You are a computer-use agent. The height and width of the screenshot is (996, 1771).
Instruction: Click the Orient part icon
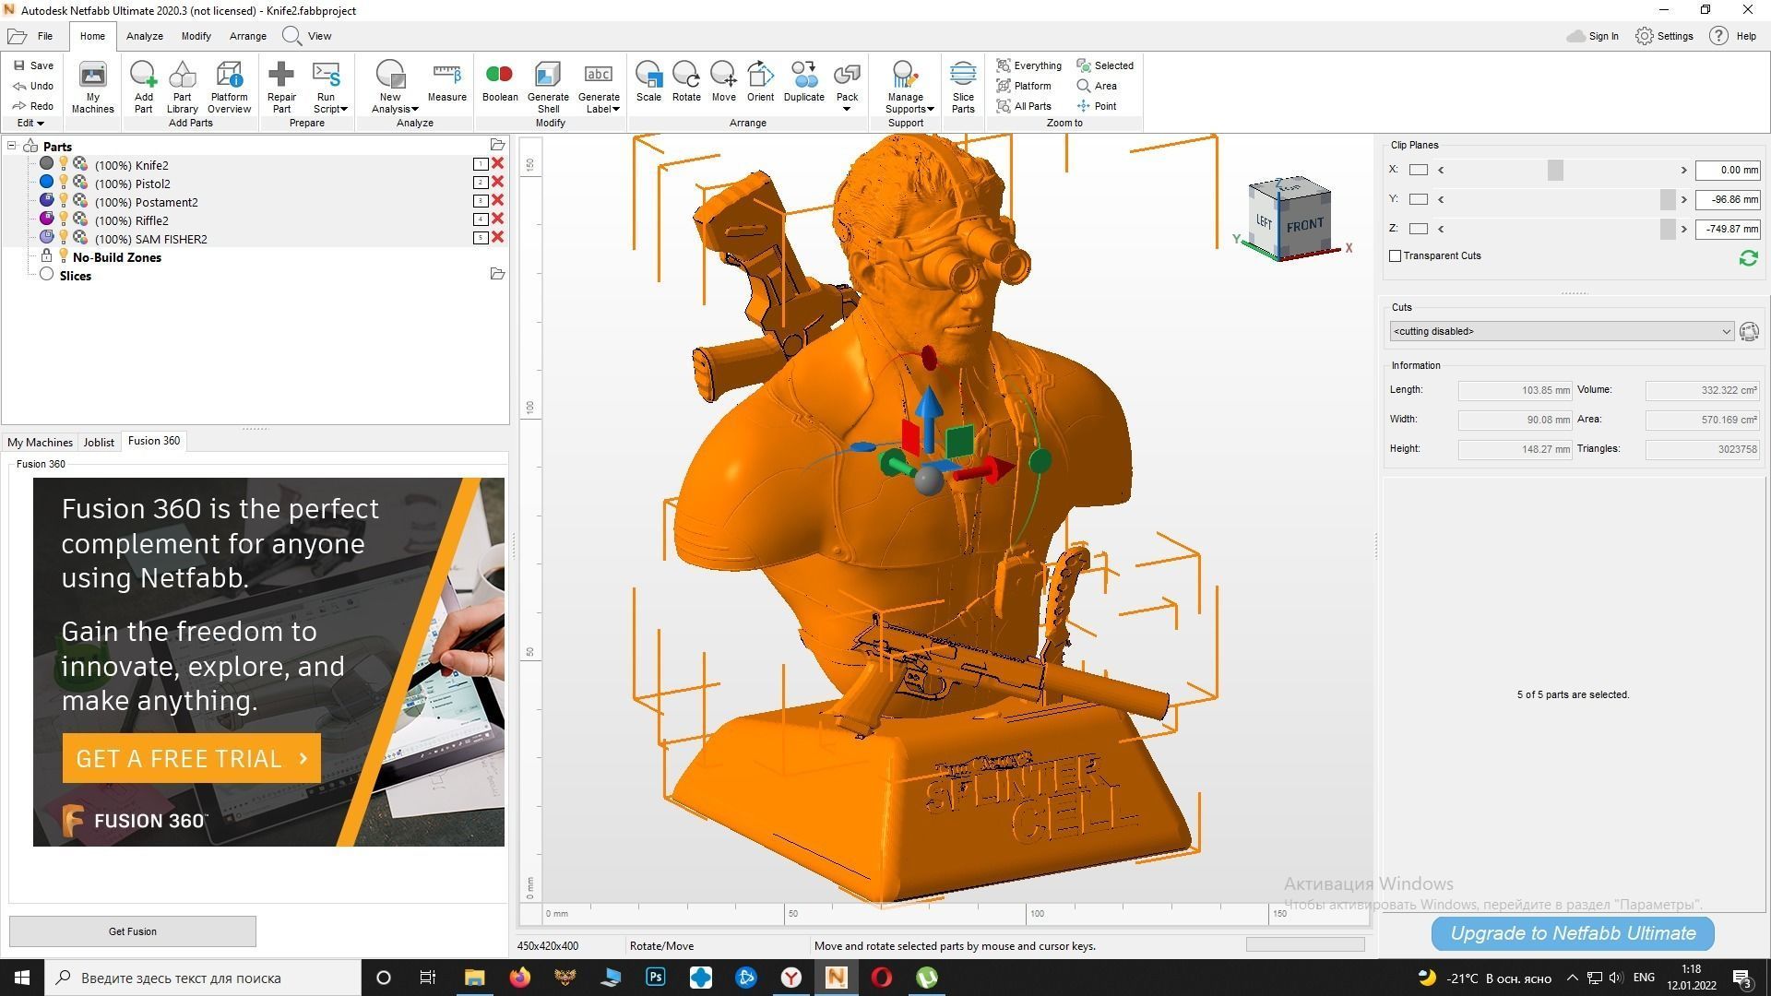[x=760, y=82]
